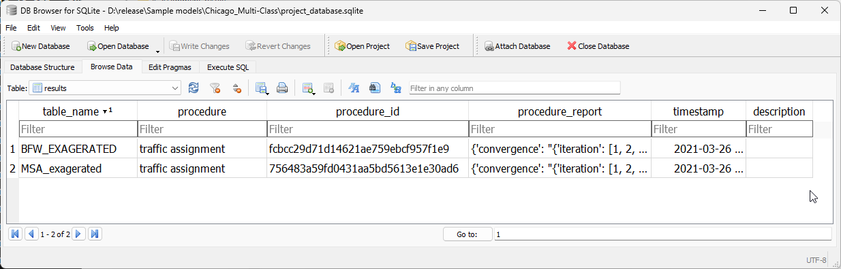841x269 pixels.
Task: Switch to Database Structure tab
Action: click(42, 67)
